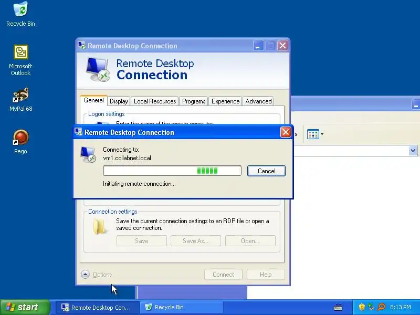Click the Help button
This screenshot has height=315, width=420.
click(266, 275)
